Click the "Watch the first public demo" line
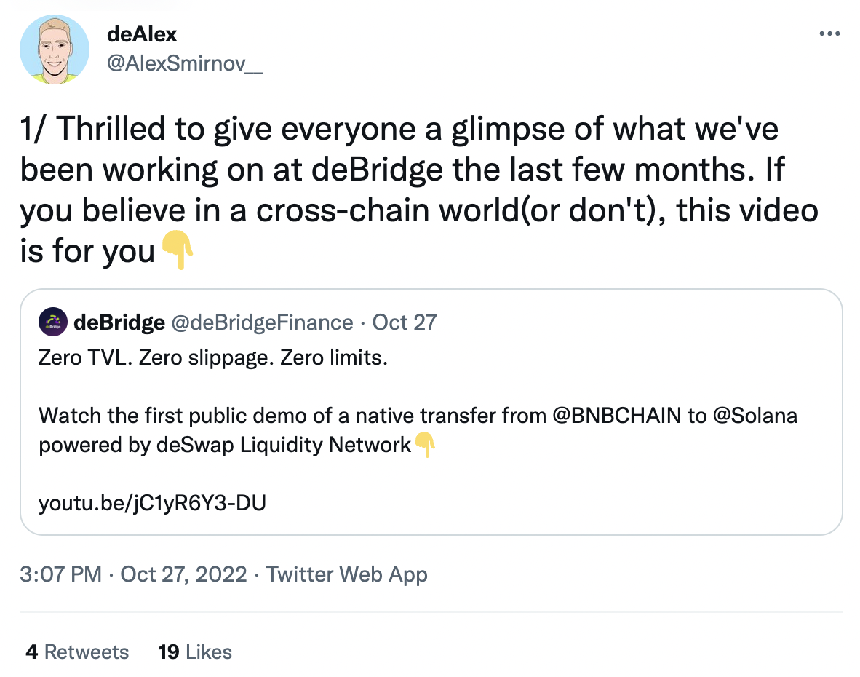The height and width of the screenshot is (677, 860). pyautogui.click(x=291, y=416)
